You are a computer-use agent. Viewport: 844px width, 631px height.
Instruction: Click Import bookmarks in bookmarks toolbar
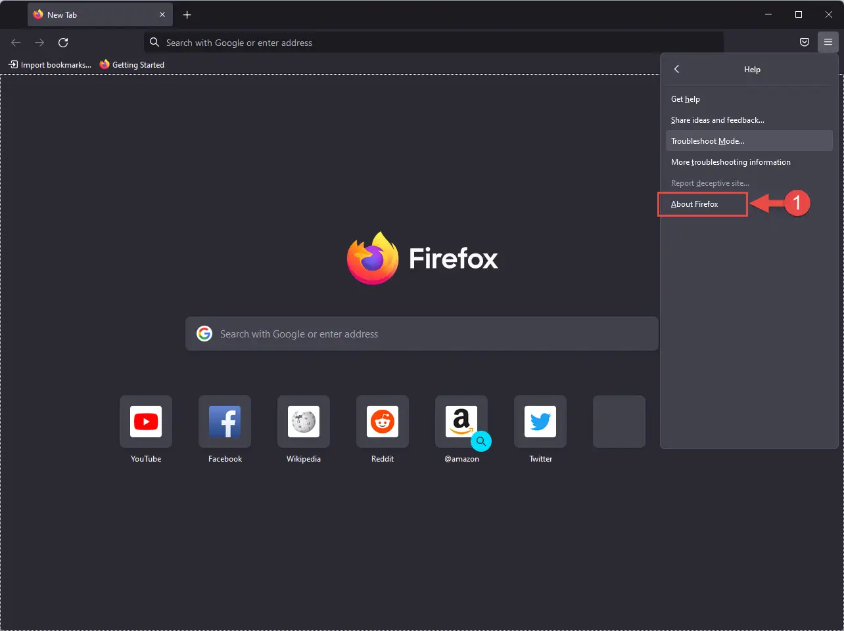click(50, 64)
